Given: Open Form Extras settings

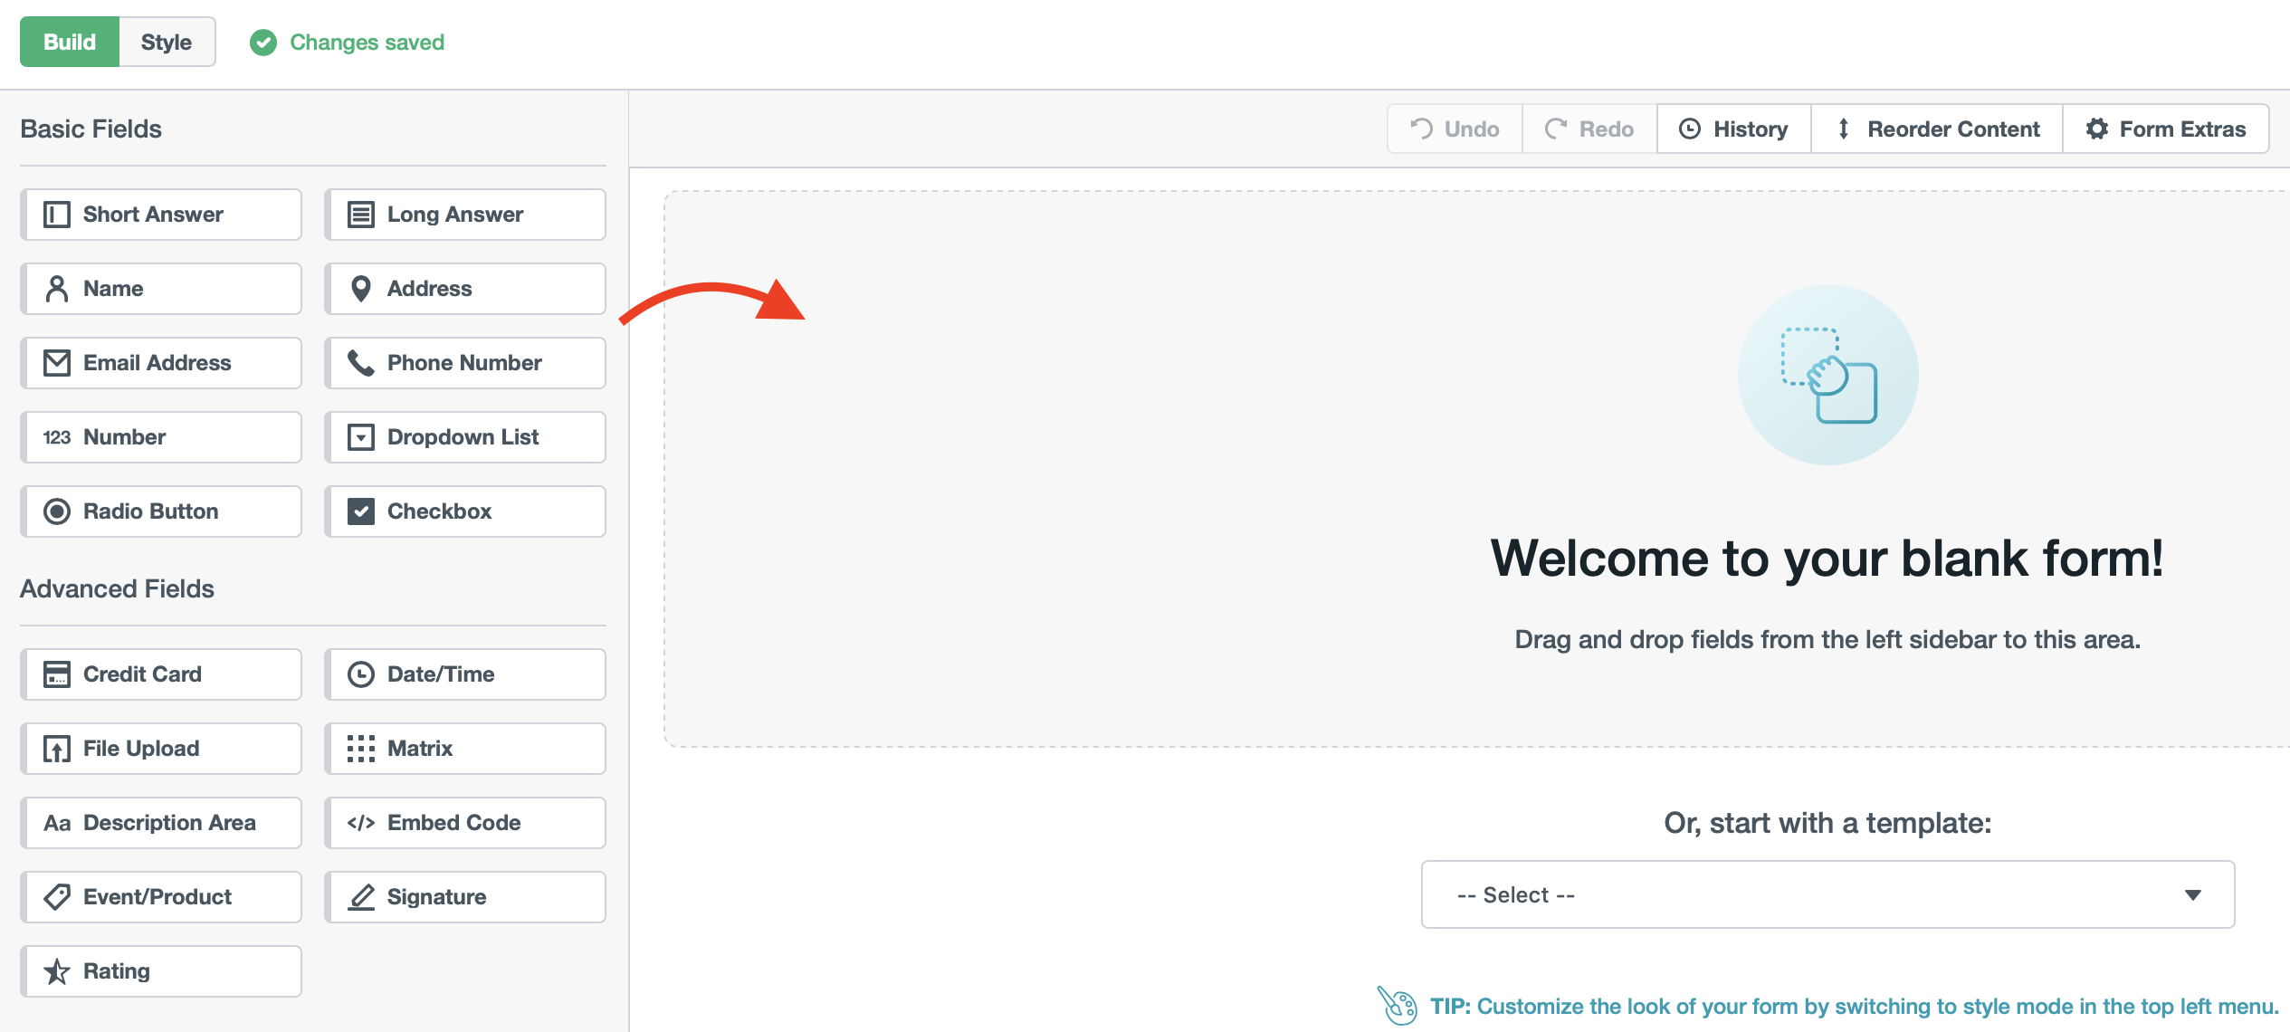Looking at the screenshot, I should coord(2165,129).
